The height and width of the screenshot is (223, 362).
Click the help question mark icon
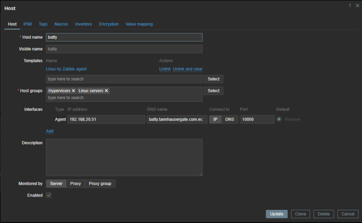point(350,5)
